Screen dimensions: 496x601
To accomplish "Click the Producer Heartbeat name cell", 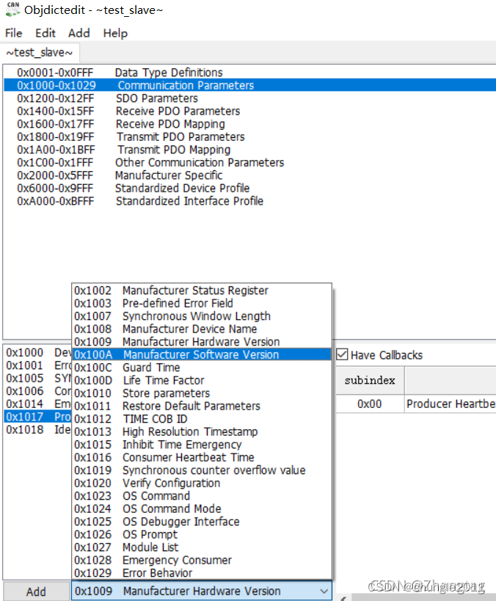I will (451, 404).
